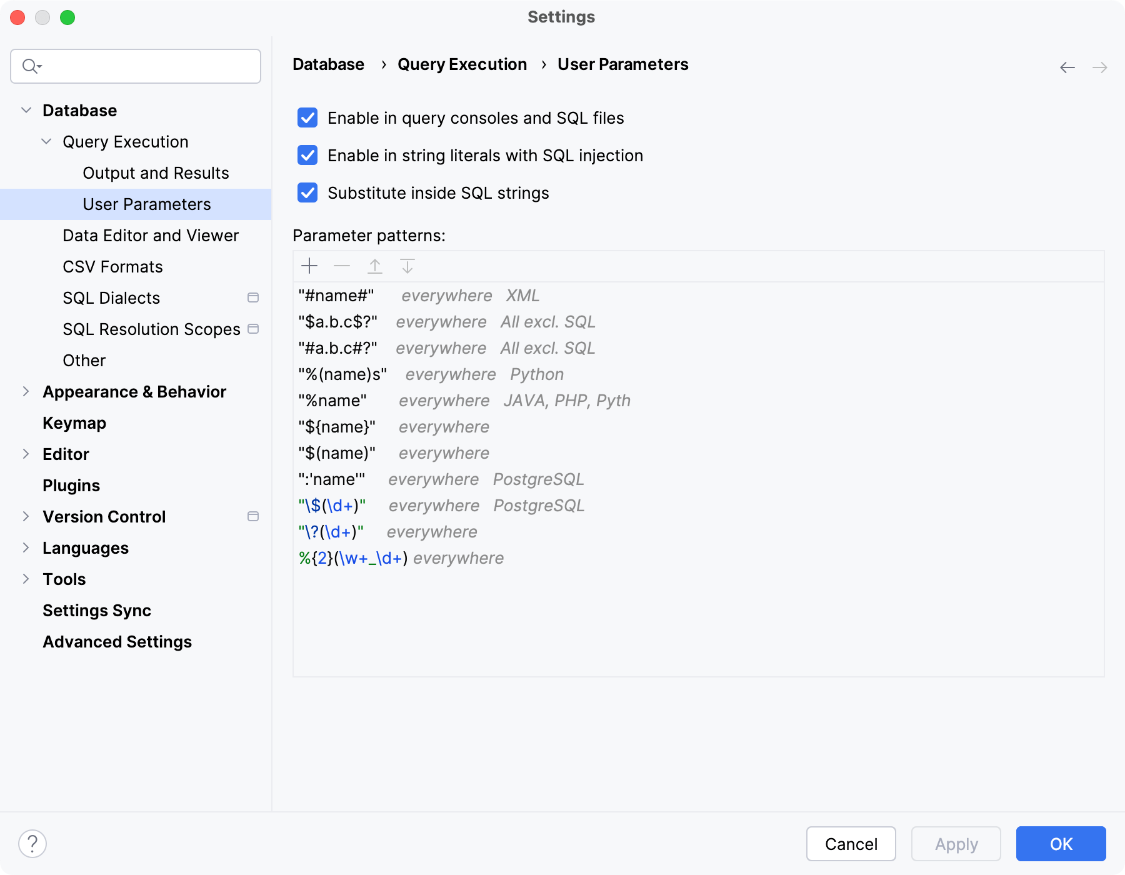Navigate back with the left arrow
1125x875 pixels.
point(1067,67)
